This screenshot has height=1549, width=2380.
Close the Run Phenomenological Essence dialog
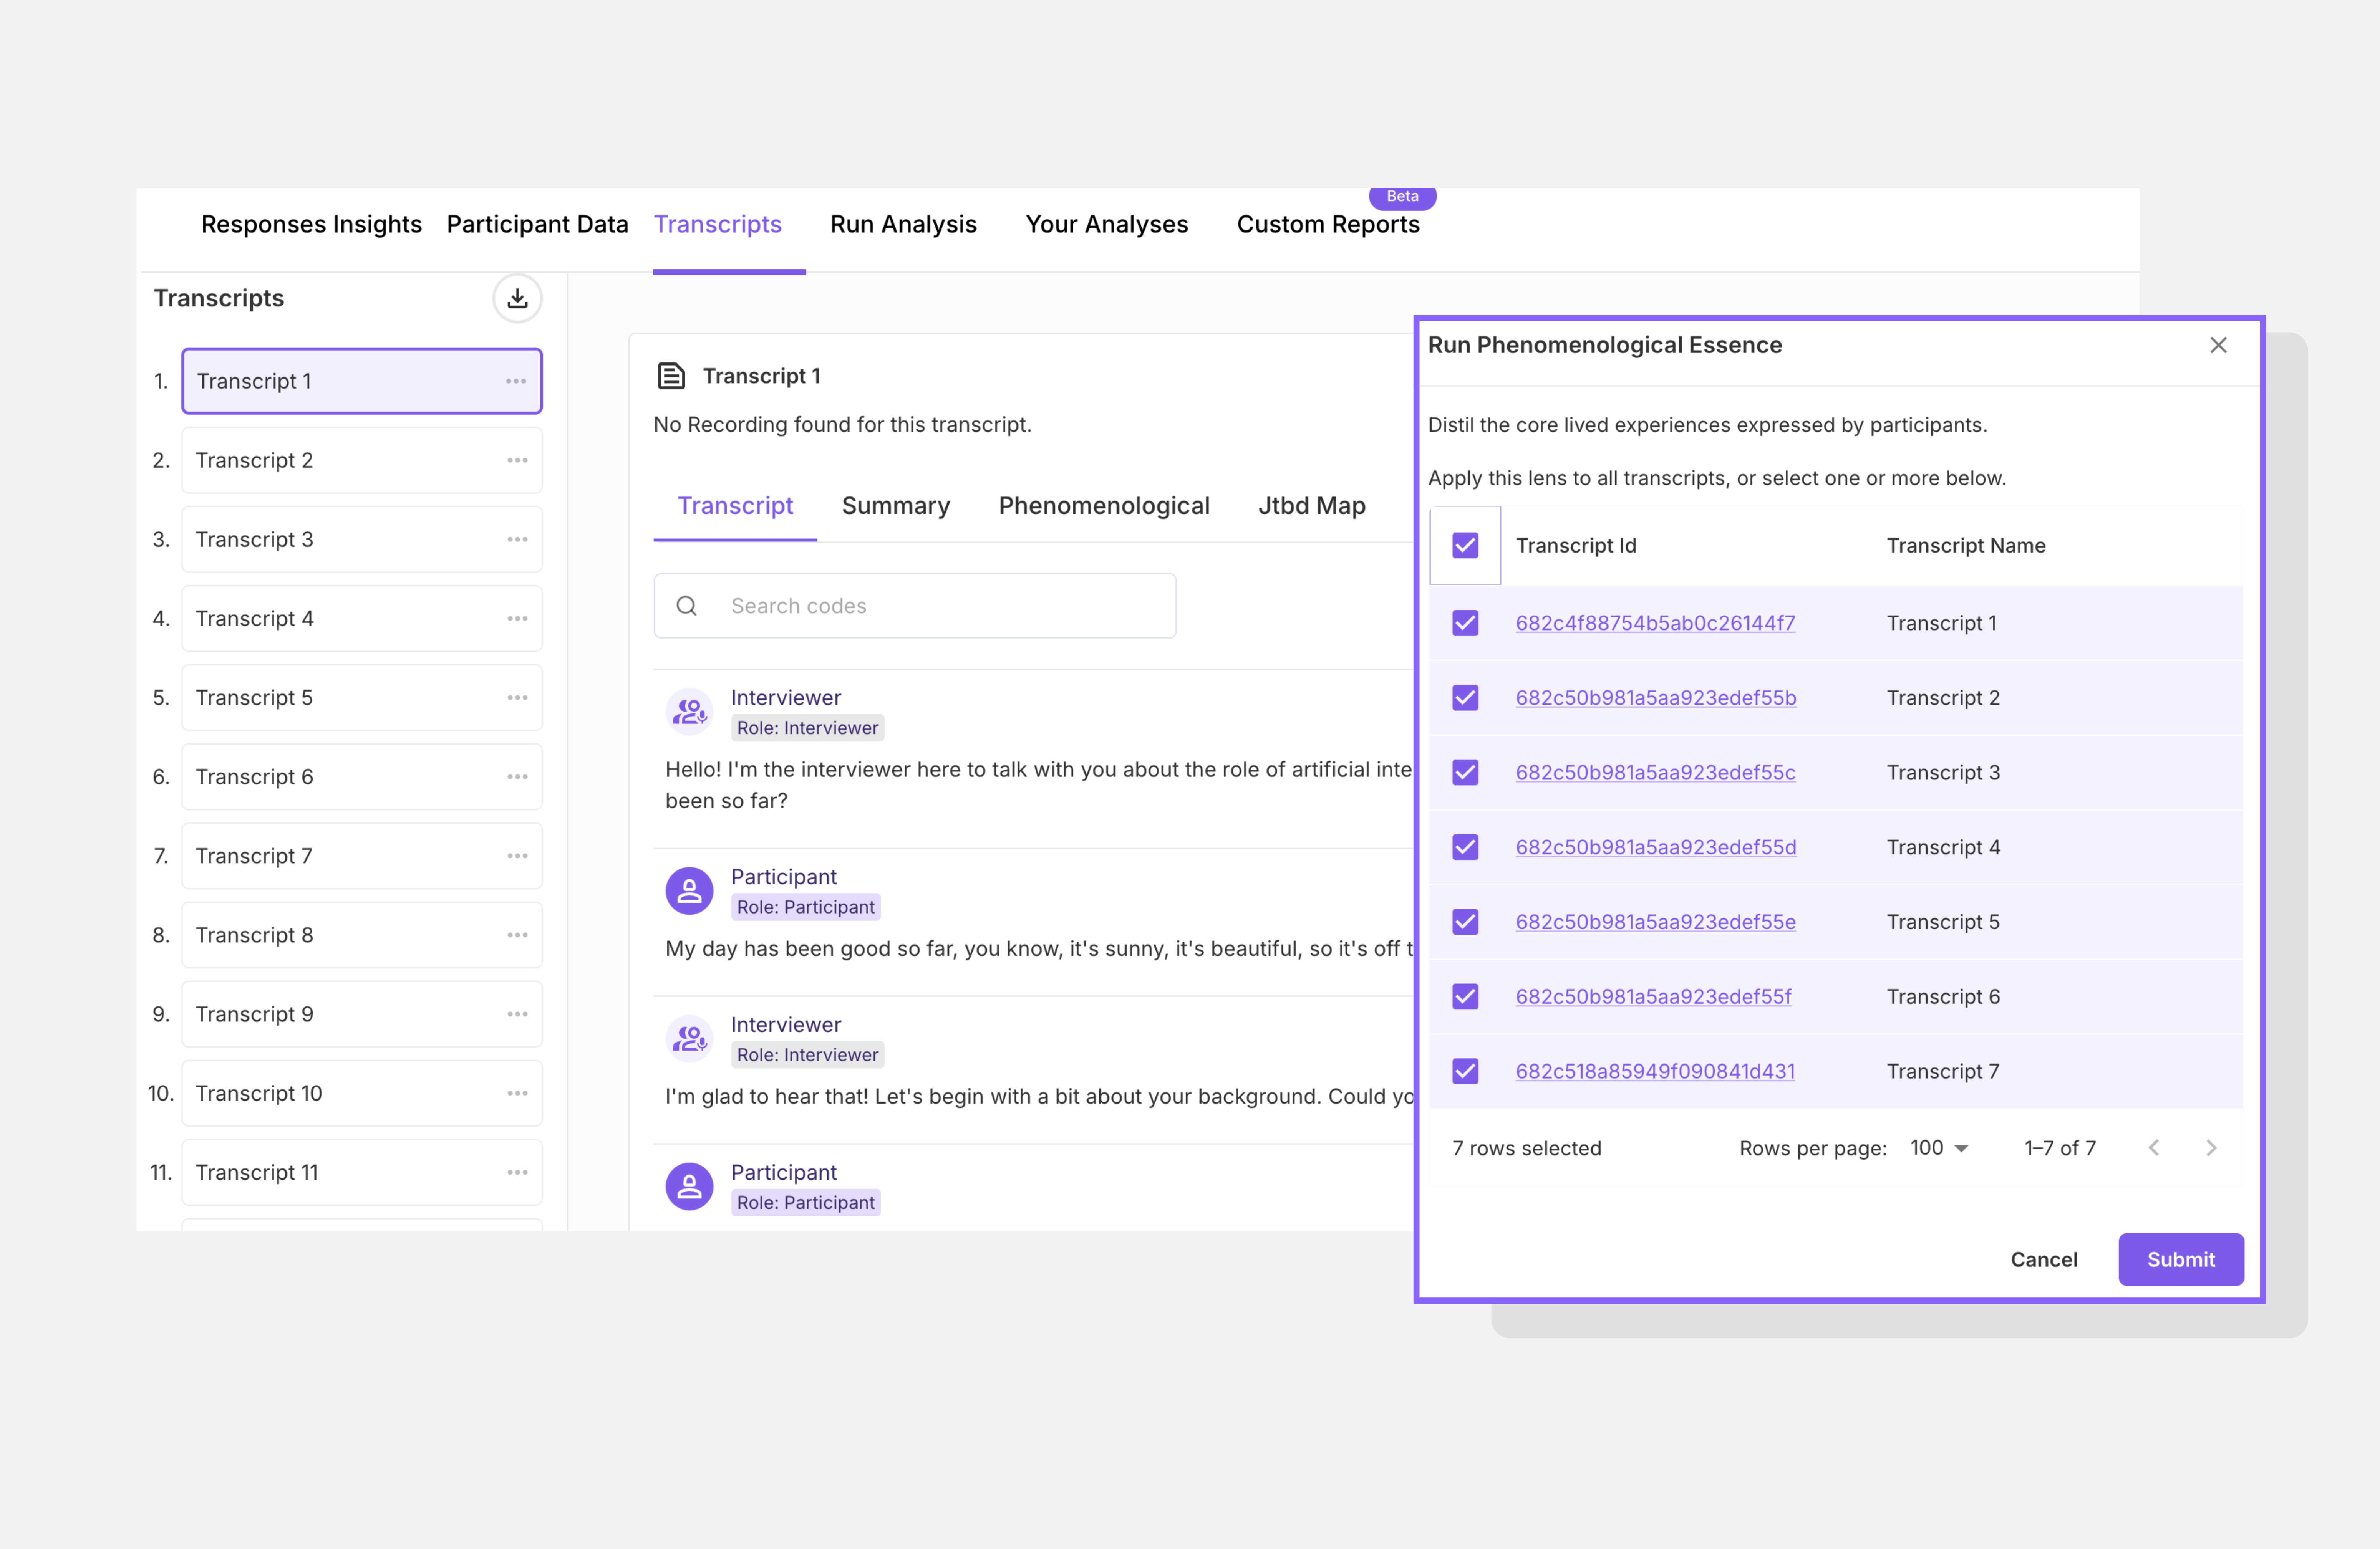[2218, 345]
